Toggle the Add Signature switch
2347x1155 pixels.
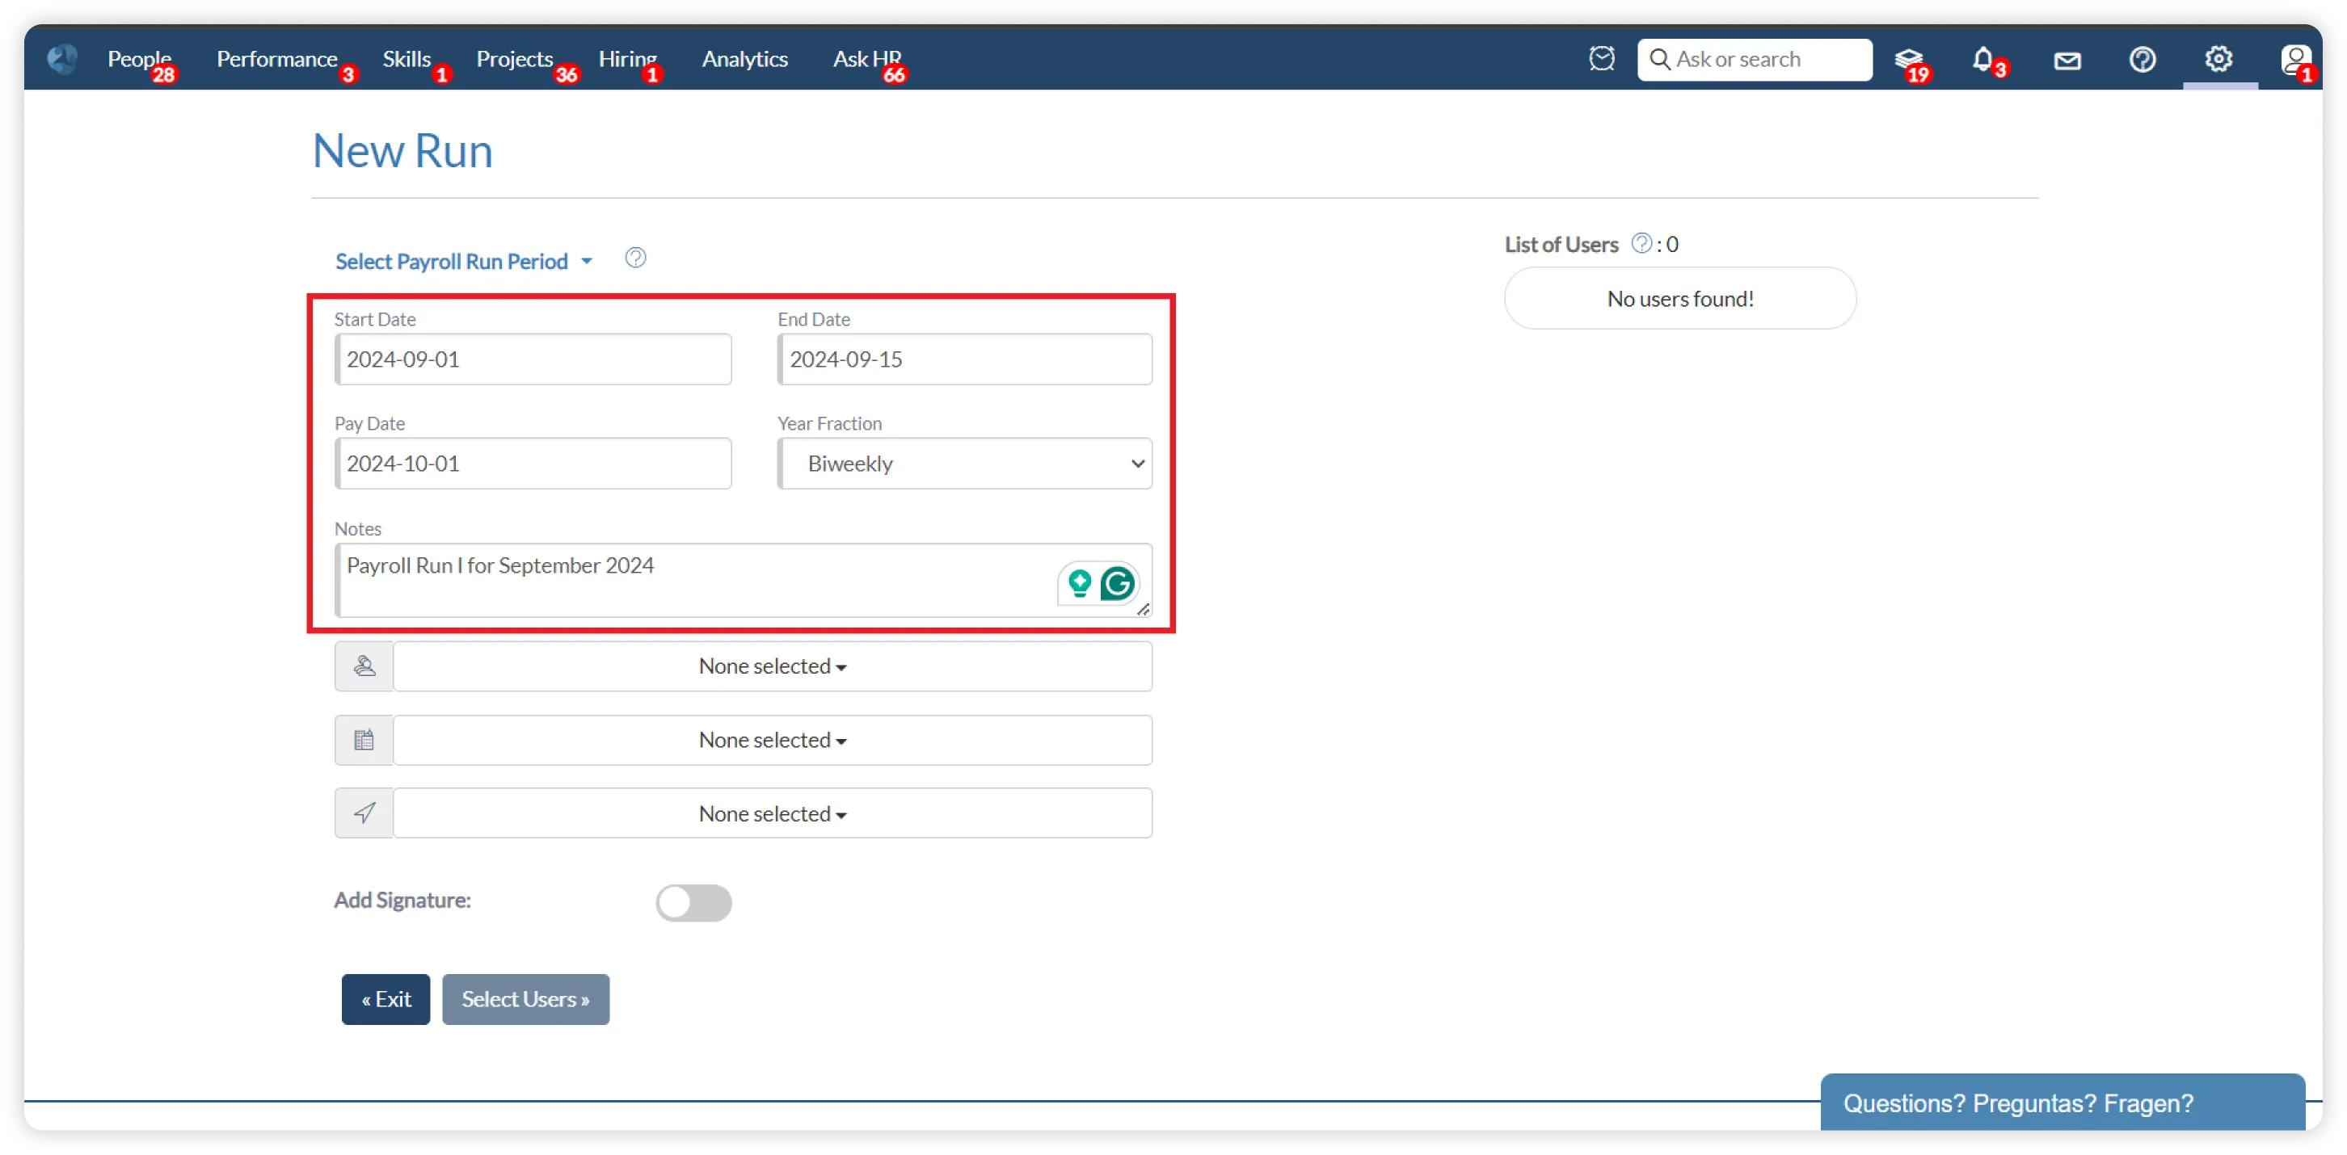(x=693, y=903)
